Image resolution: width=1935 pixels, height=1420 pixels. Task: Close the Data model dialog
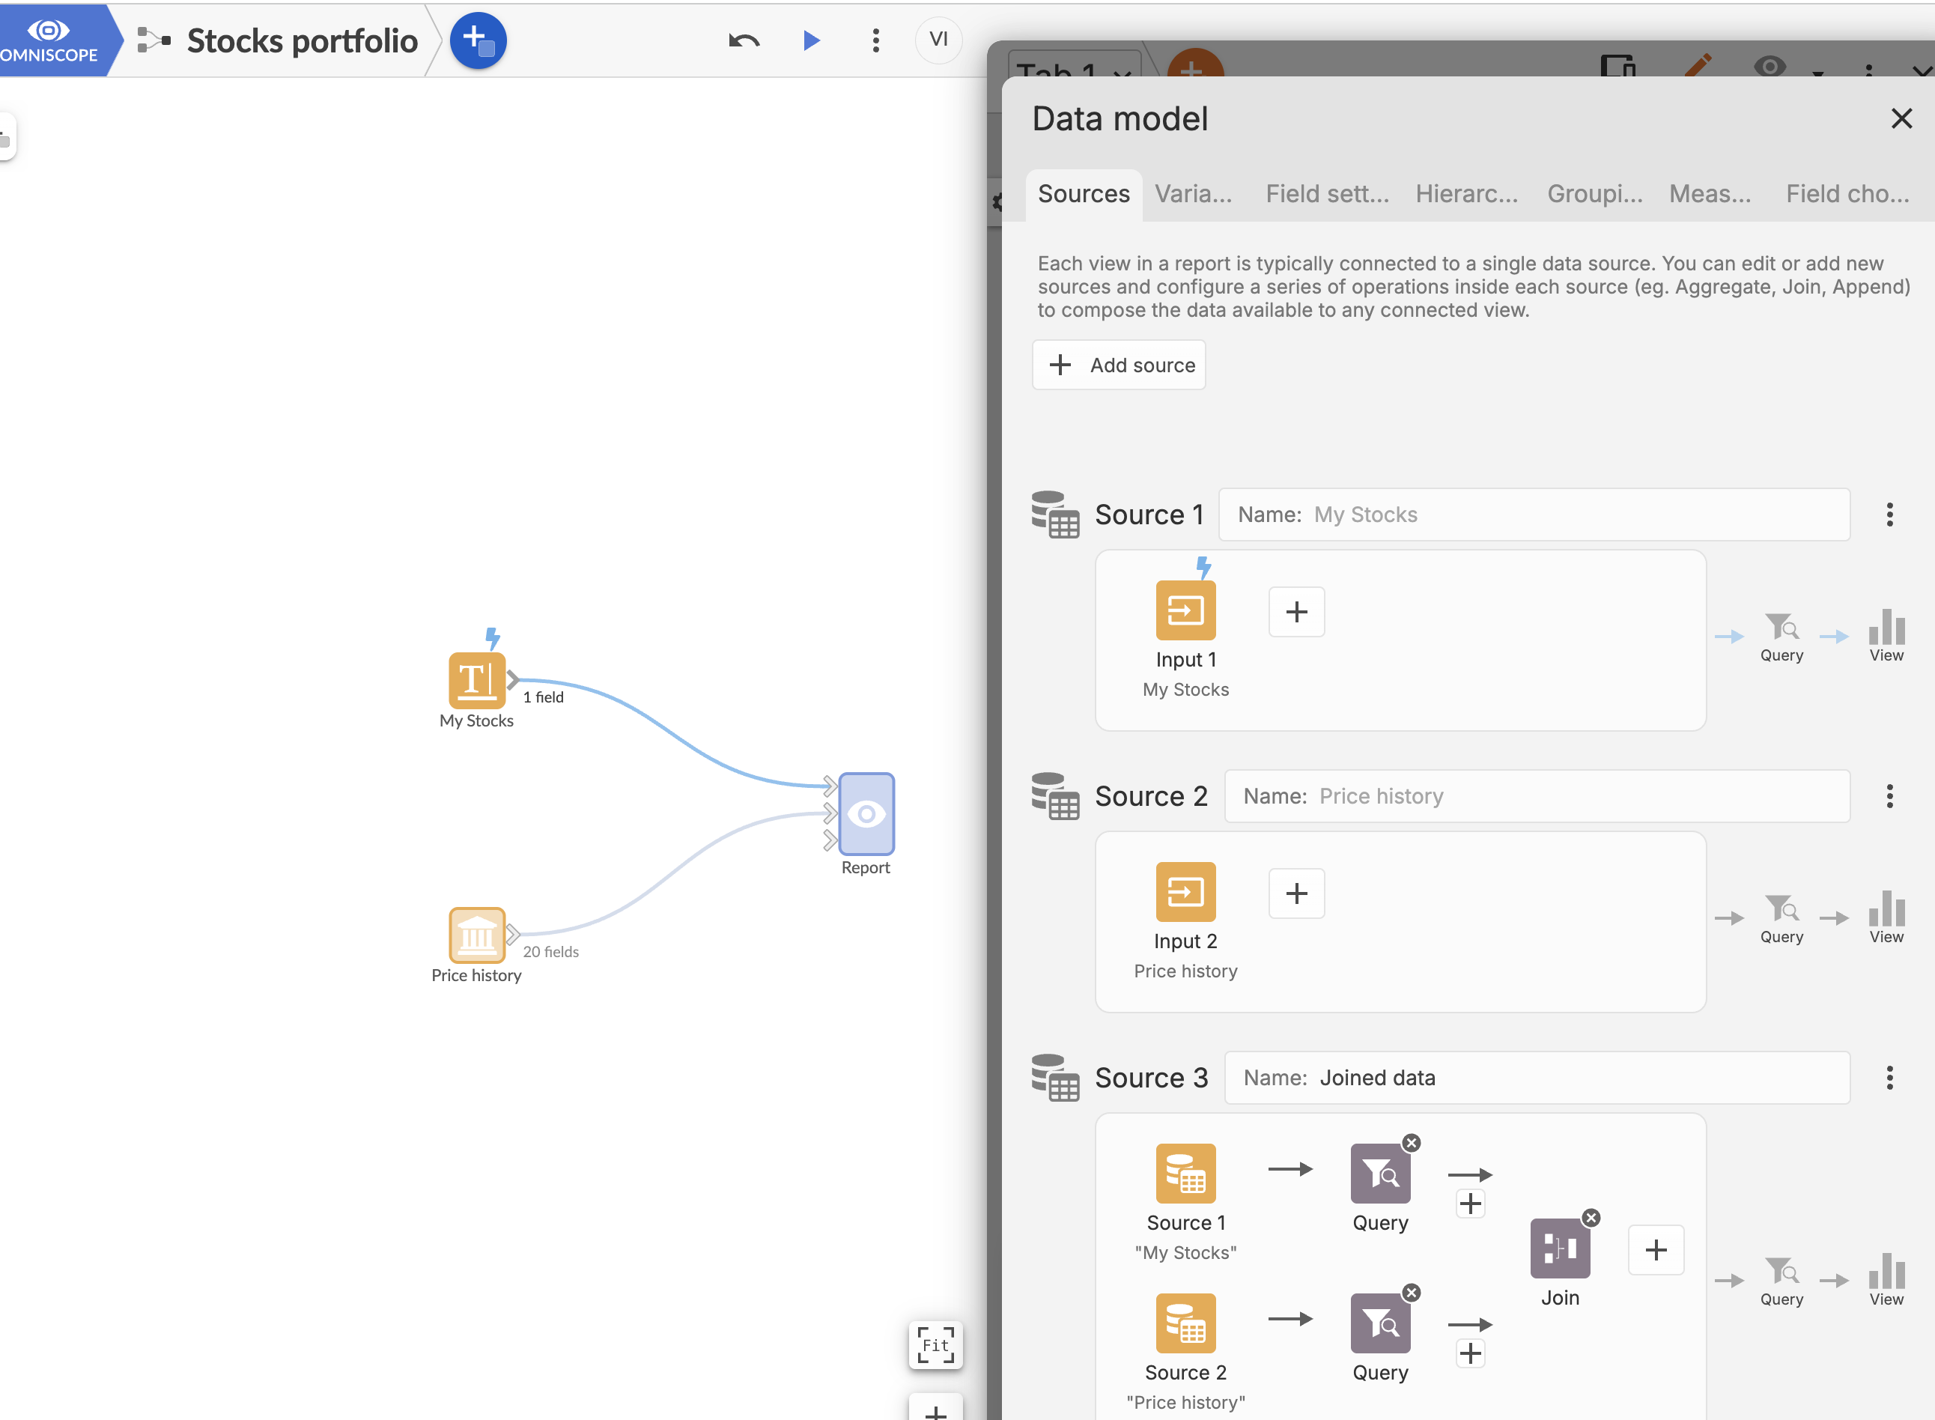click(x=1901, y=118)
